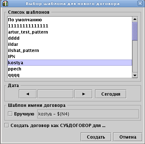Click the template list scrollbar thumb
The image size is (145, 144).
pyautogui.click(x=135, y=31)
